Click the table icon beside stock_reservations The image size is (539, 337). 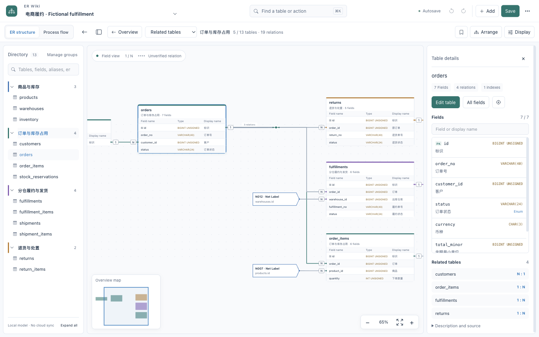15,177
